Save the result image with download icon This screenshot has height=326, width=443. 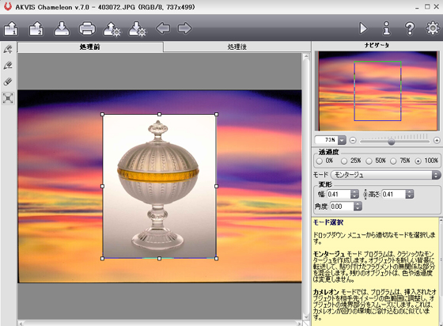coord(62,28)
